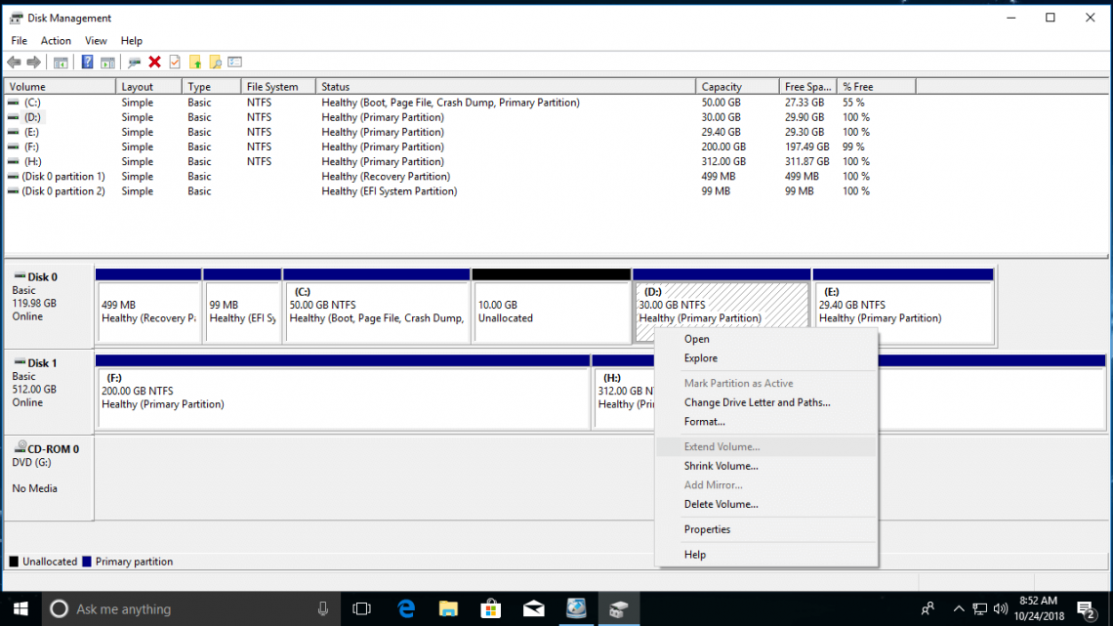Click the red X delete toolbar icon

(155, 62)
